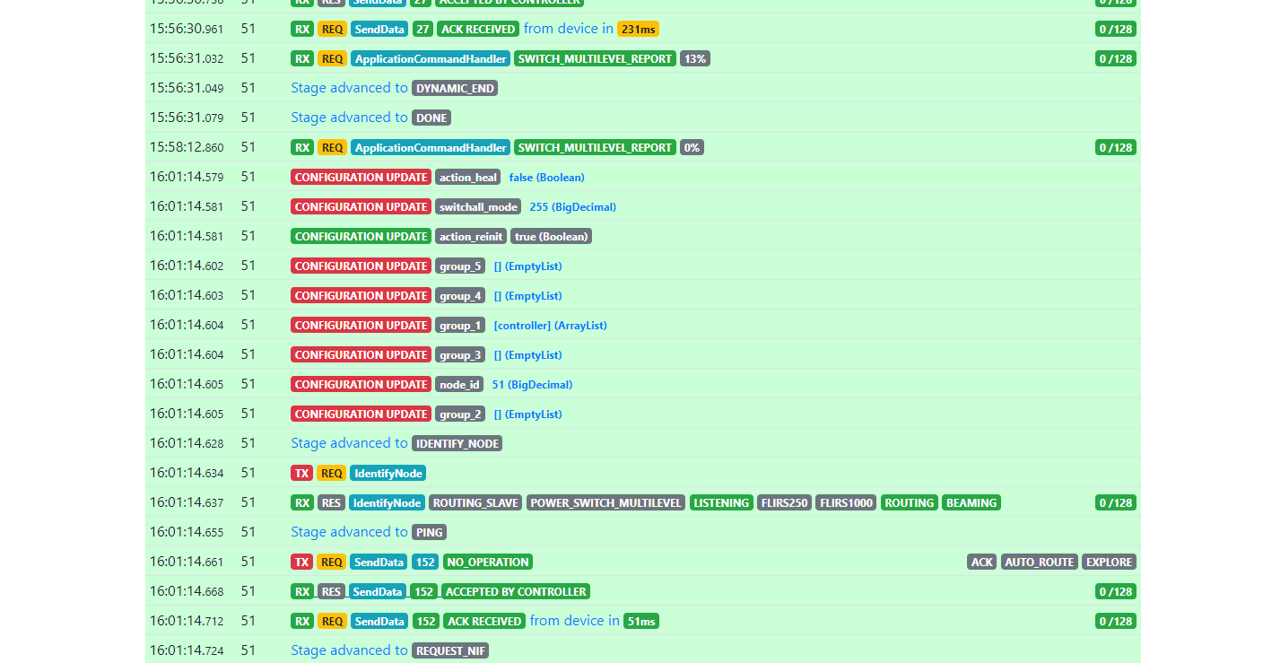Click the FLIRS250 capability badge
Screen dimensions: 1263x663
tap(784, 503)
